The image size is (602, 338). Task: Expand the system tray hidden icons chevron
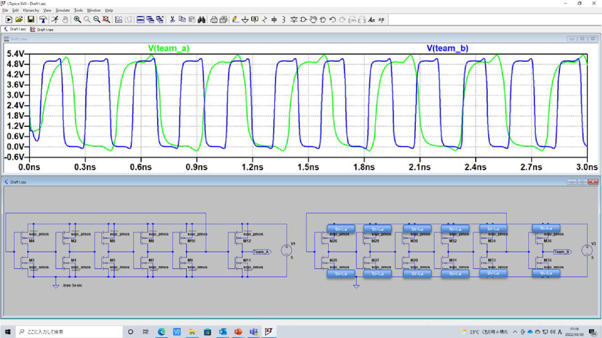coord(515,332)
